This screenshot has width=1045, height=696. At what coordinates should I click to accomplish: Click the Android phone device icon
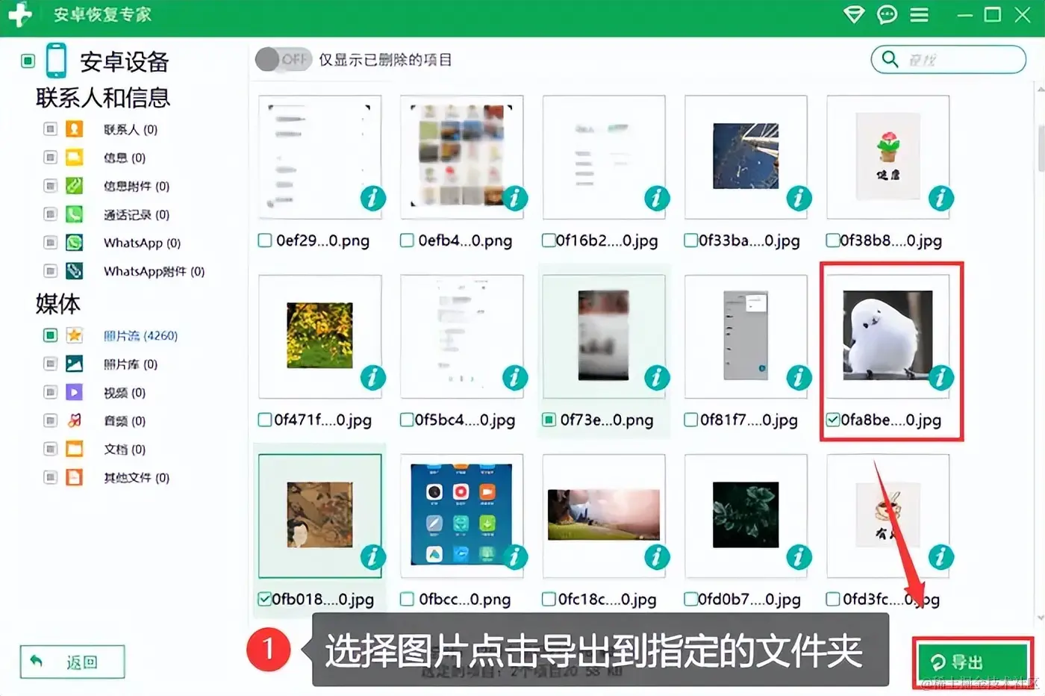coord(56,60)
